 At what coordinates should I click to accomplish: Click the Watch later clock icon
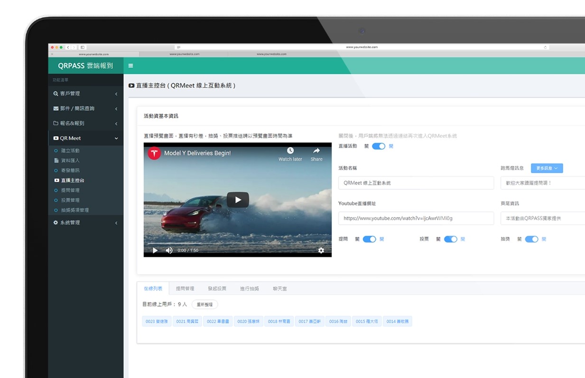point(290,151)
